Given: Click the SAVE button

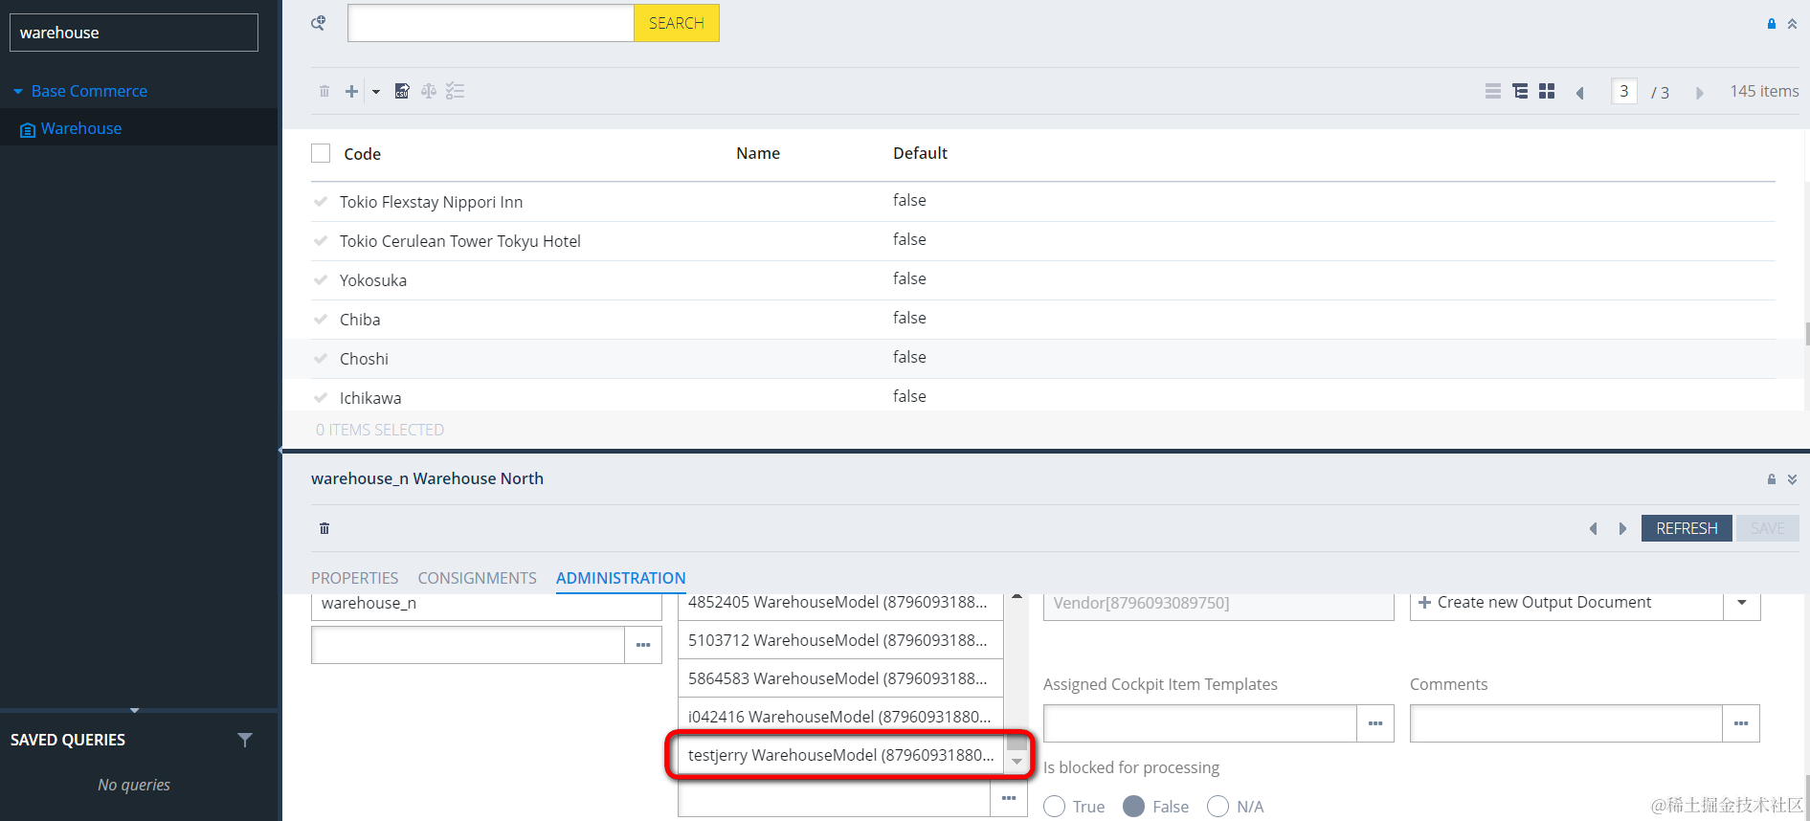Looking at the screenshot, I should 1768,528.
